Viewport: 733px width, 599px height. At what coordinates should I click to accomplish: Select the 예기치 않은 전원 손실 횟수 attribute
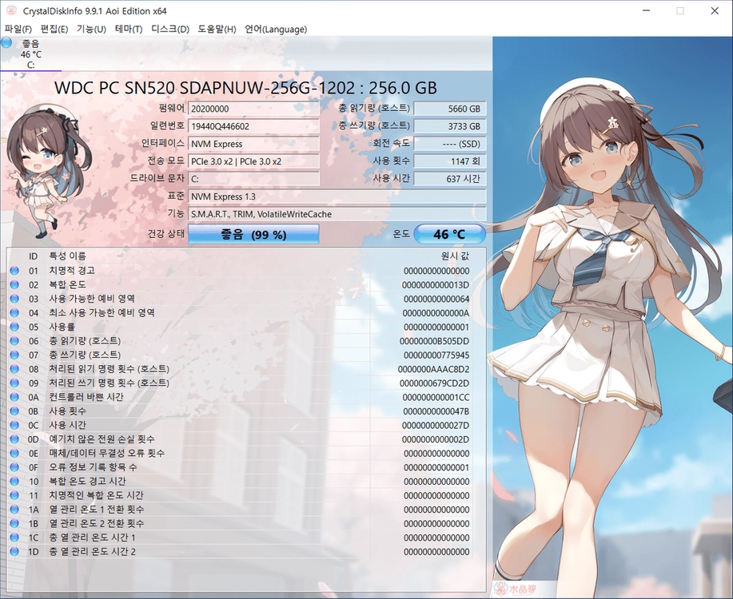coord(102,439)
